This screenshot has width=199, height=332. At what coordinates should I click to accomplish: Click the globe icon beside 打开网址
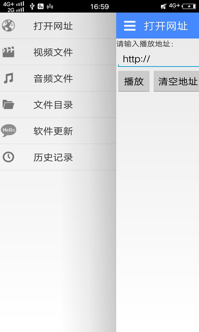point(8,26)
